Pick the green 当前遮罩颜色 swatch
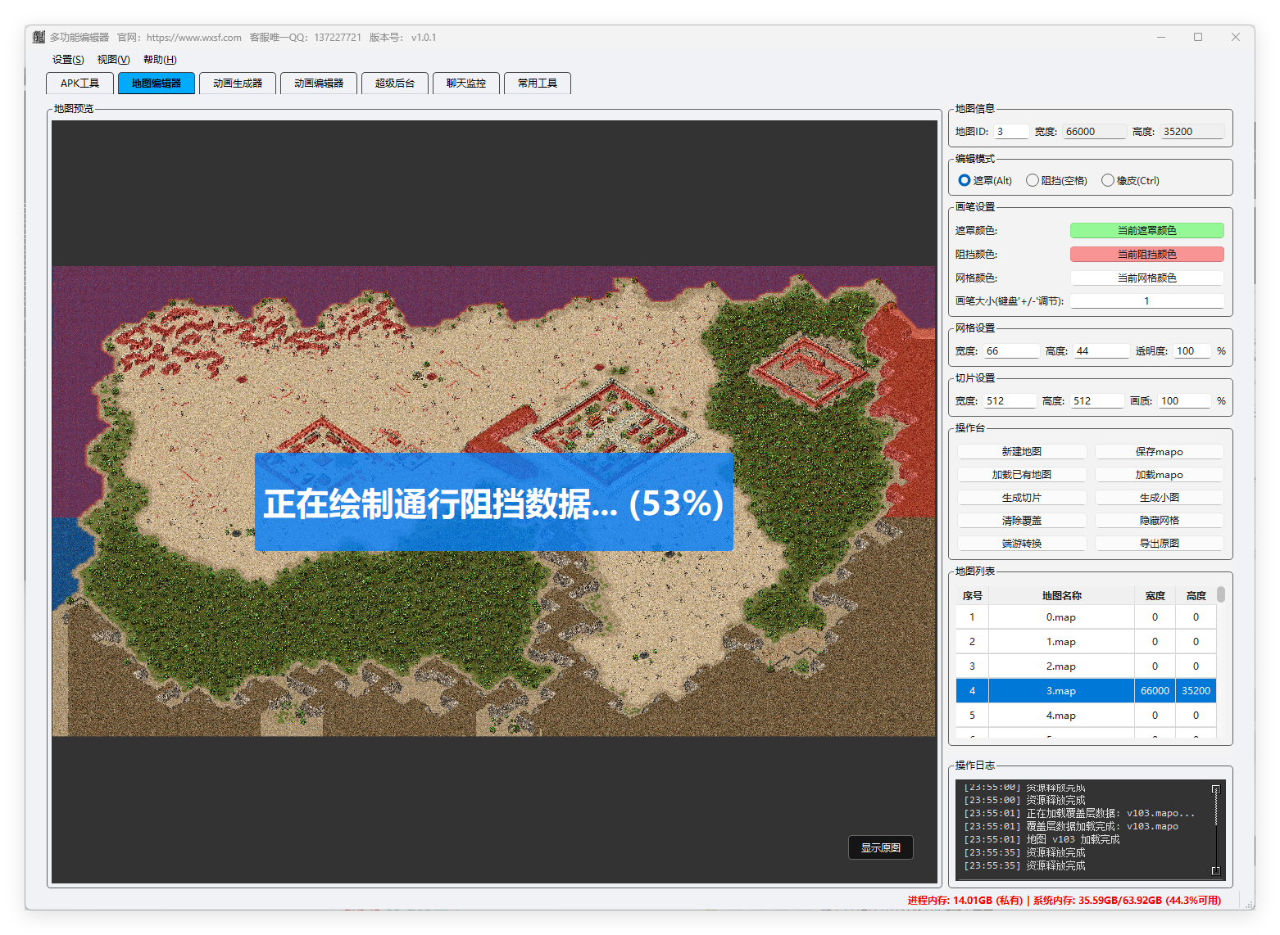The width and height of the screenshot is (1280, 935). point(1146,231)
